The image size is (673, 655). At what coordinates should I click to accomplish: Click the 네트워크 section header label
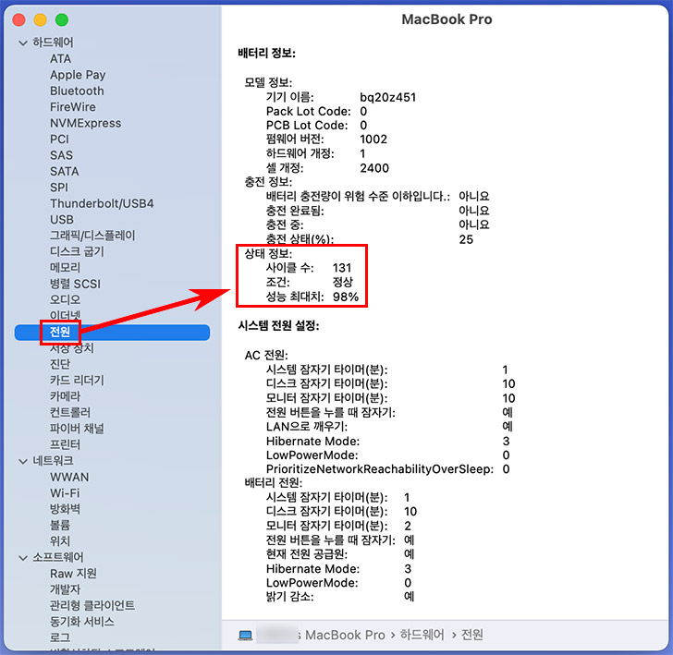point(53,461)
